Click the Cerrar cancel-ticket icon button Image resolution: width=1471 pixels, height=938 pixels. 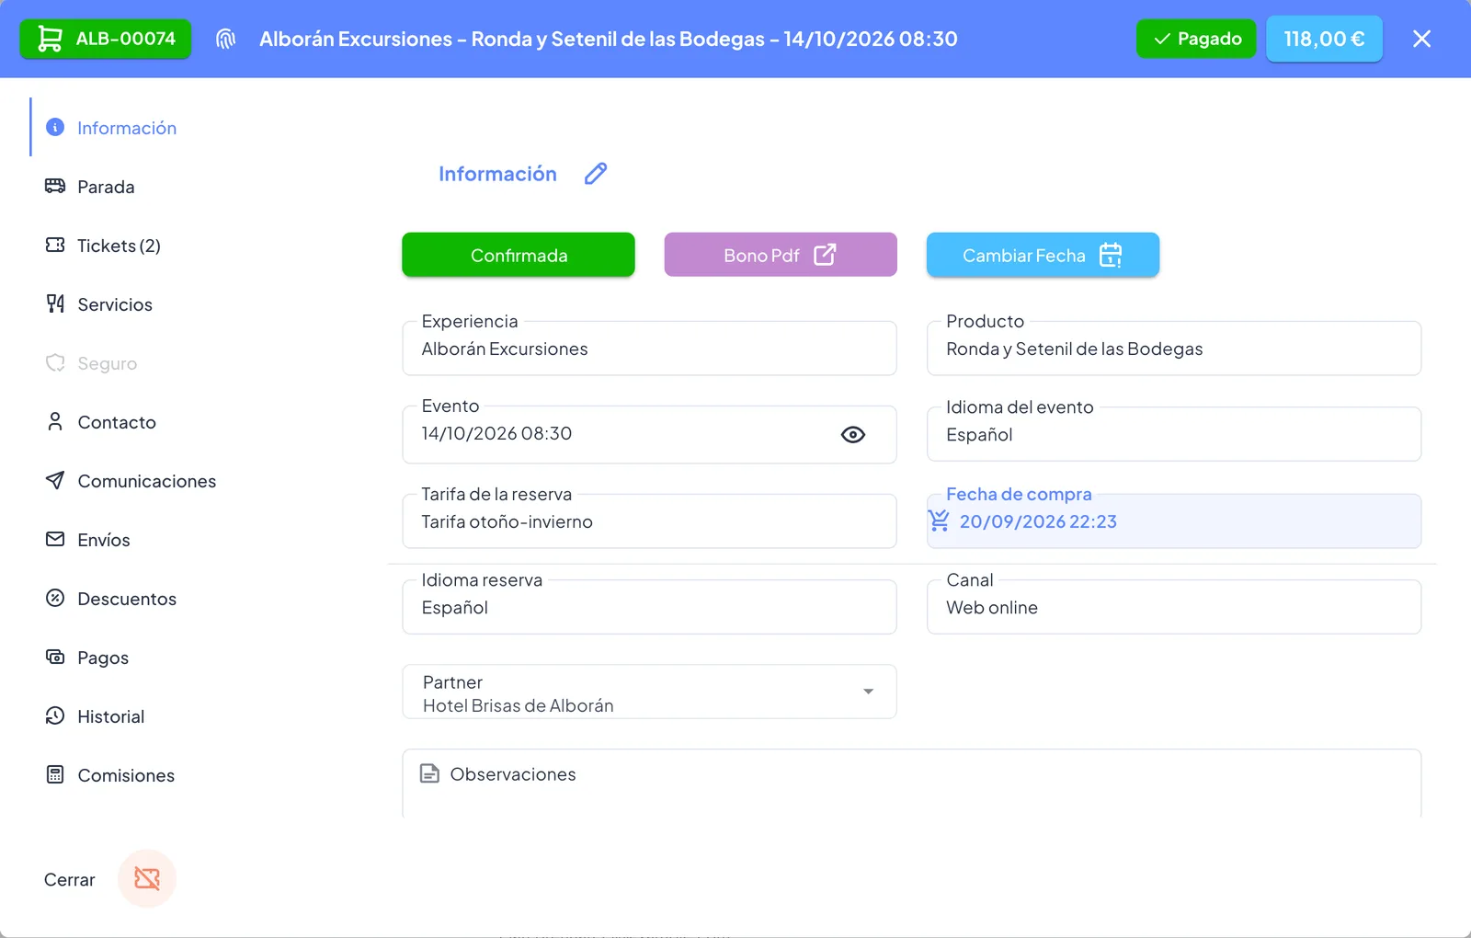147,878
